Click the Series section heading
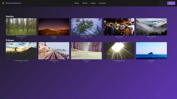The width and height of the screenshot is (177, 99). click(10, 16)
